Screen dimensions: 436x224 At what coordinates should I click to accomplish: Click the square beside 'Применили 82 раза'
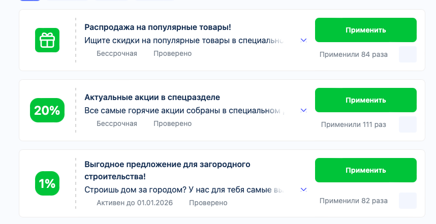[x=408, y=201]
